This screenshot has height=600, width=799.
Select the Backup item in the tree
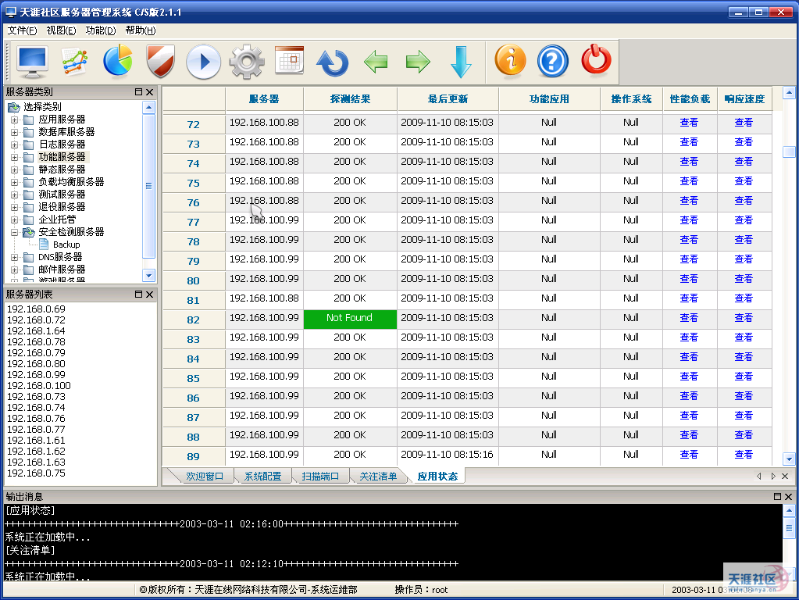tap(66, 245)
